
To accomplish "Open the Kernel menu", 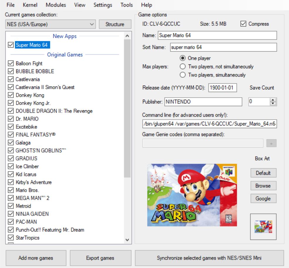I will point(30,5).
